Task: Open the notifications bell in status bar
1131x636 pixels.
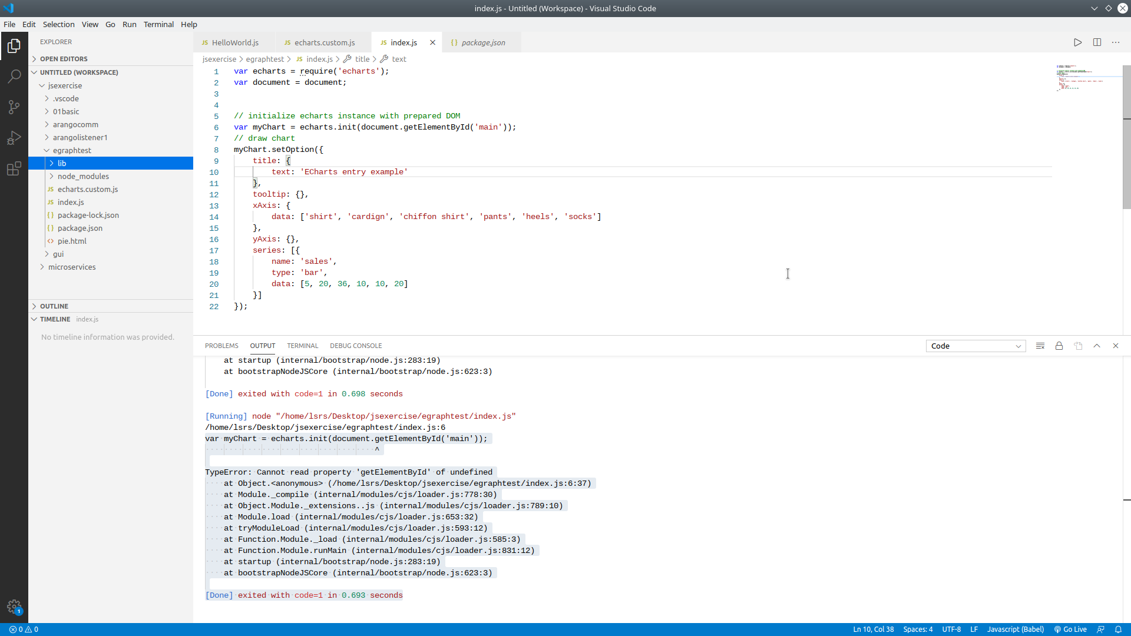Action: click(1118, 629)
